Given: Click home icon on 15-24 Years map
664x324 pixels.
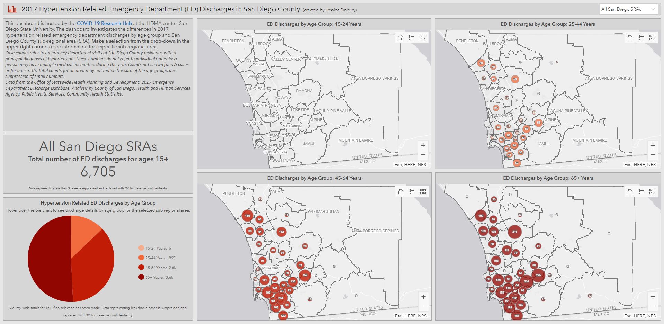Looking at the screenshot, I should (401, 37).
